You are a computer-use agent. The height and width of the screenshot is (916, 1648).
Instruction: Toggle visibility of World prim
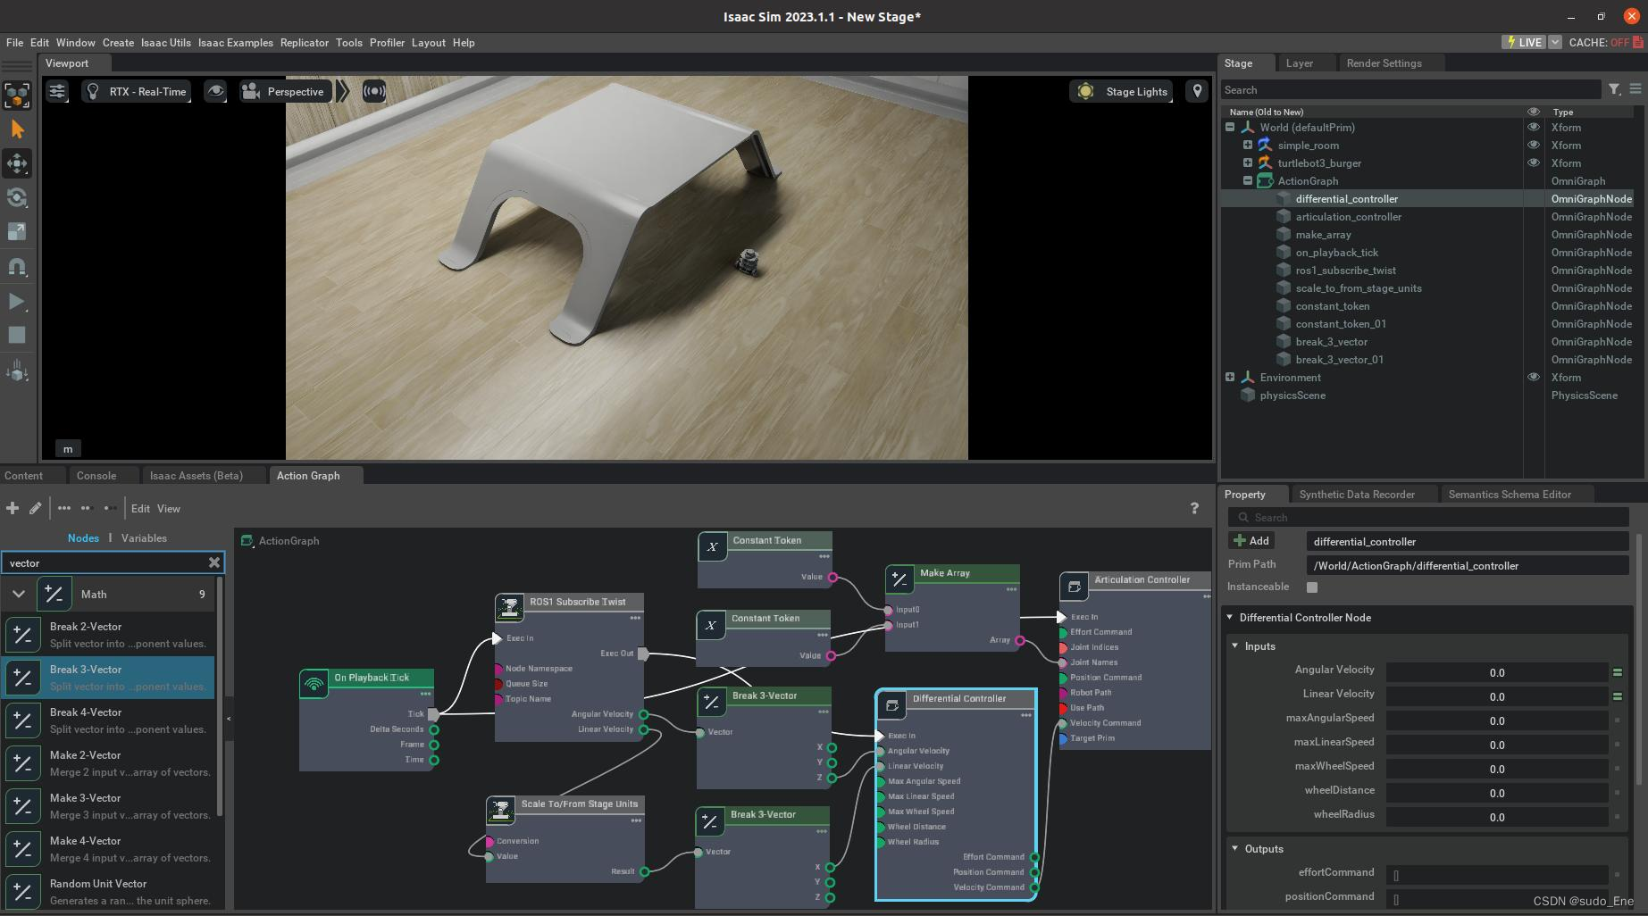(1534, 128)
